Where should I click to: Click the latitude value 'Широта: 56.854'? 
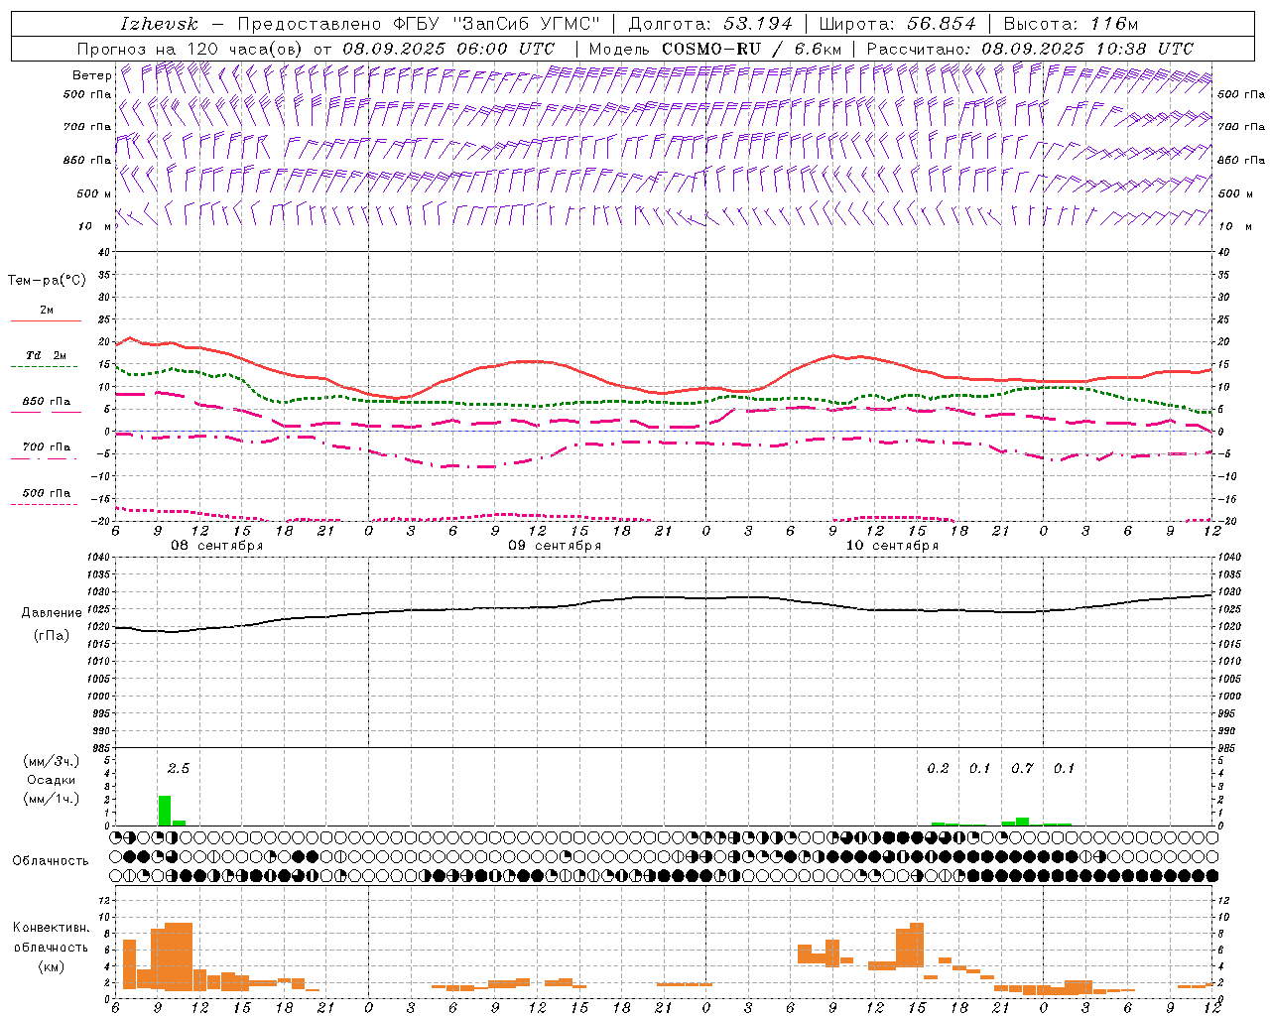coord(897,24)
